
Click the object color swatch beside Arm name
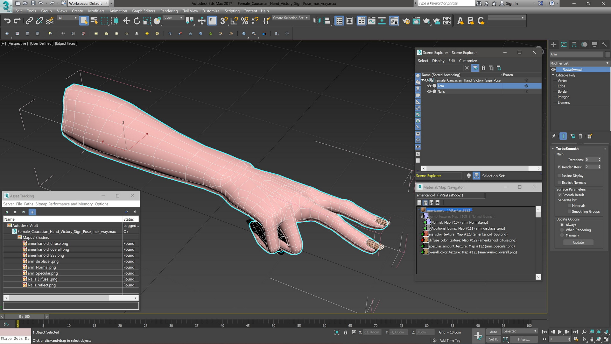tap(607, 54)
